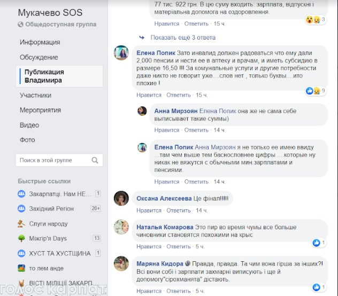Open Міжгір'я Days tree icon shortcut
This screenshot has height=296, width=338.
click(x=21, y=238)
